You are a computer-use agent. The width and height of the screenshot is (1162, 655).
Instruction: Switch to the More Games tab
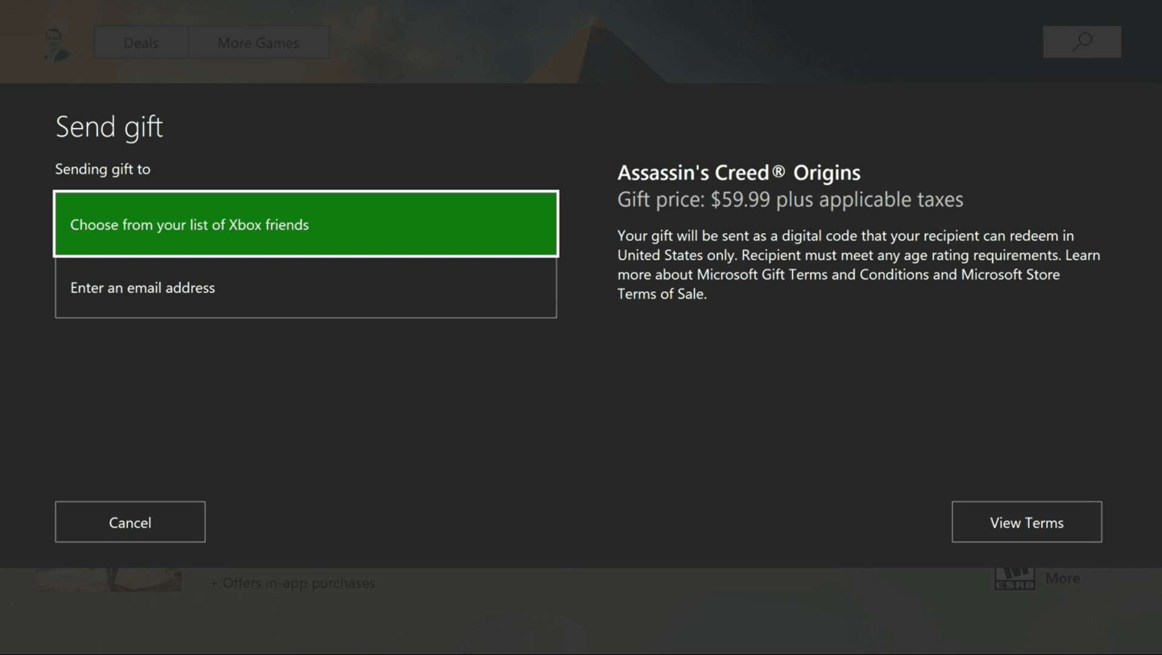(258, 42)
